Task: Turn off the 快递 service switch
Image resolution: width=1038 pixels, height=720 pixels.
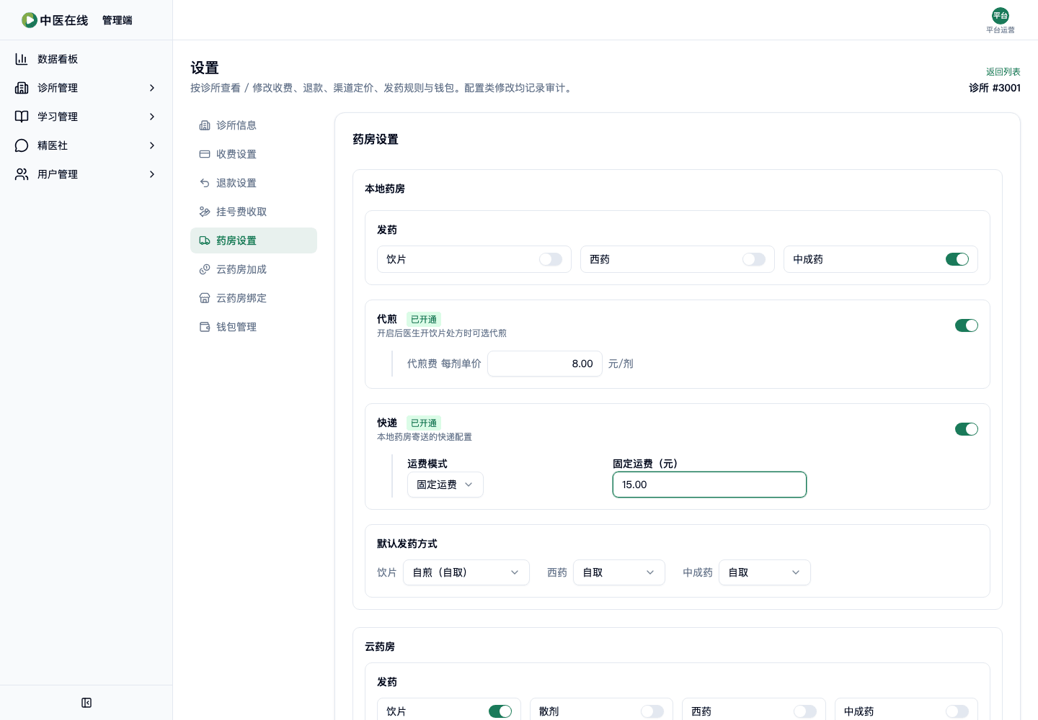Action: coord(967,429)
